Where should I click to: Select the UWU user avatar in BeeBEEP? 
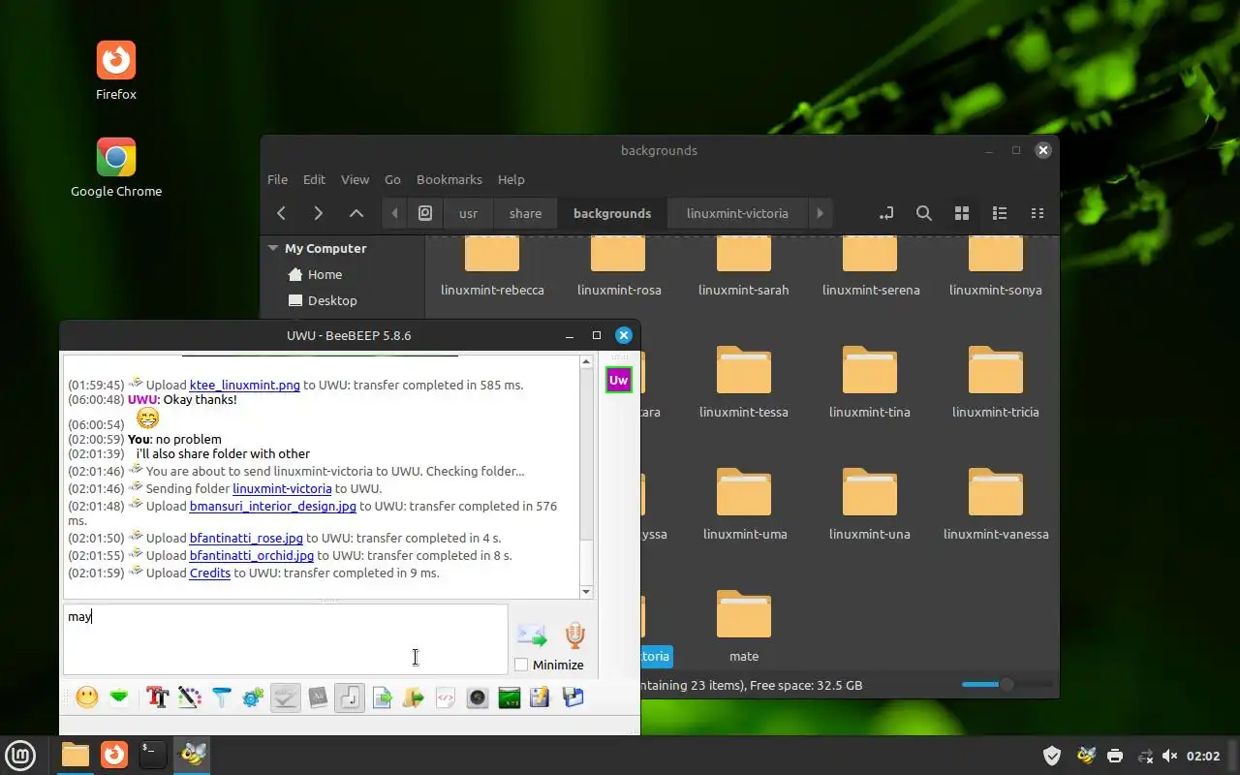pyautogui.click(x=618, y=380)
